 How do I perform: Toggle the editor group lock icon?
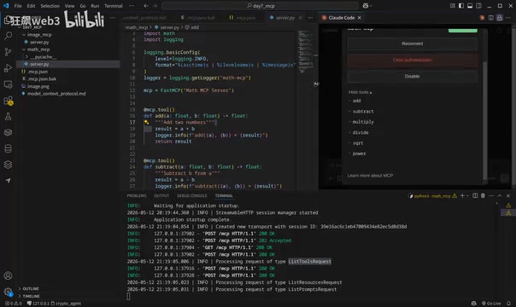point(500,18)
